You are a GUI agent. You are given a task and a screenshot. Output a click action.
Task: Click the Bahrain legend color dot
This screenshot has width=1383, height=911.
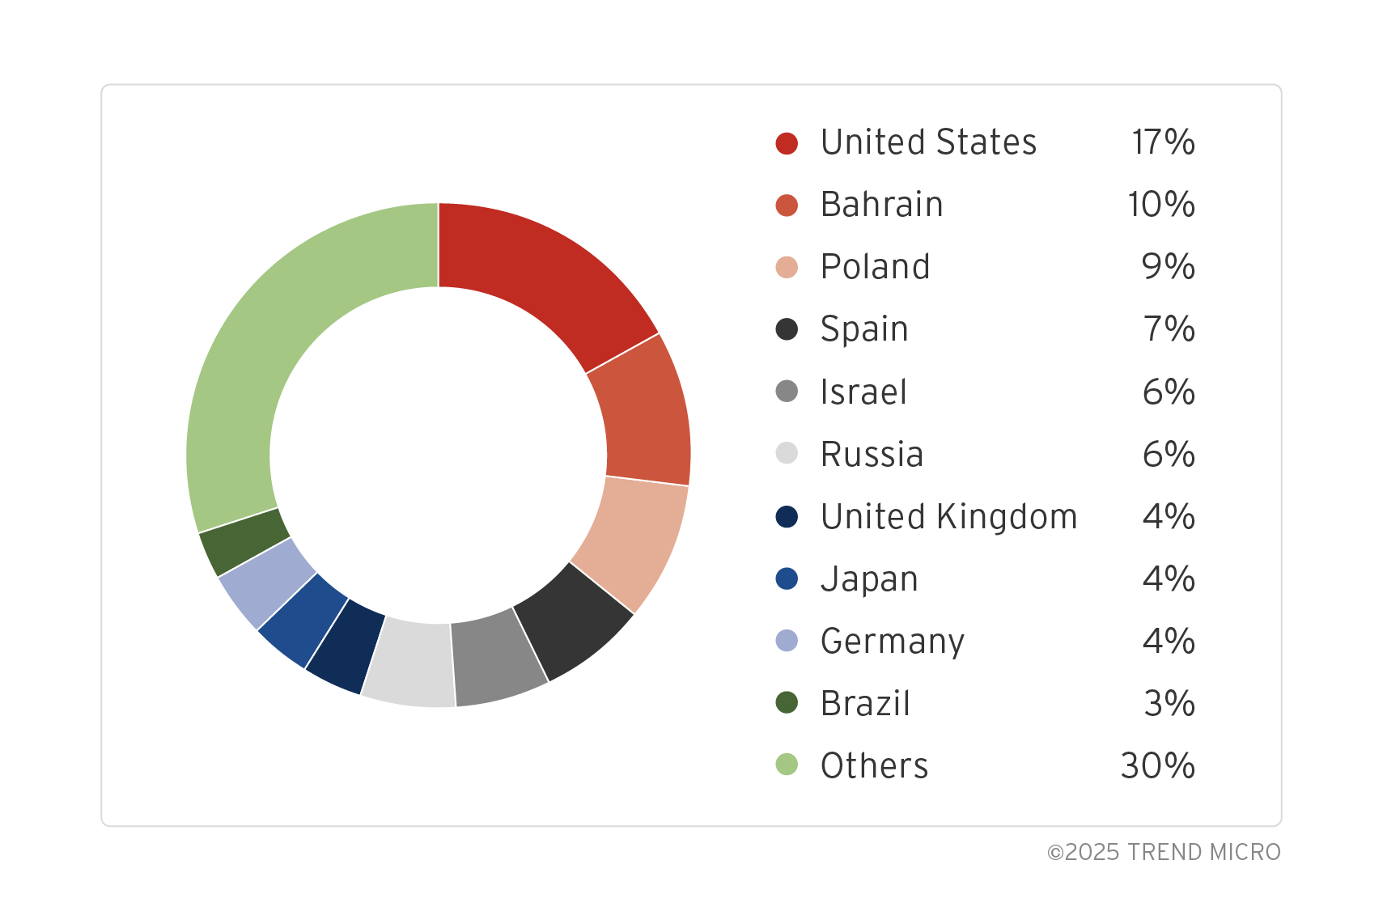point(787,206)
